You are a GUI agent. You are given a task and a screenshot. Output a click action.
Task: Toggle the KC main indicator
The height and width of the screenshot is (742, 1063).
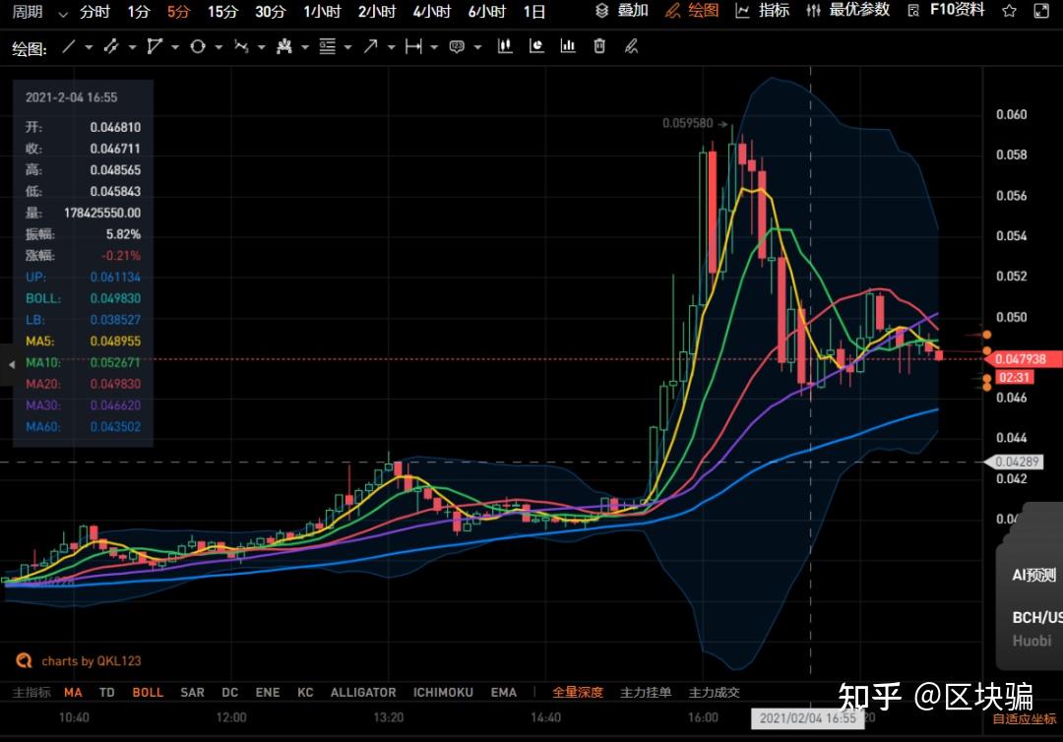pos(306,693)
